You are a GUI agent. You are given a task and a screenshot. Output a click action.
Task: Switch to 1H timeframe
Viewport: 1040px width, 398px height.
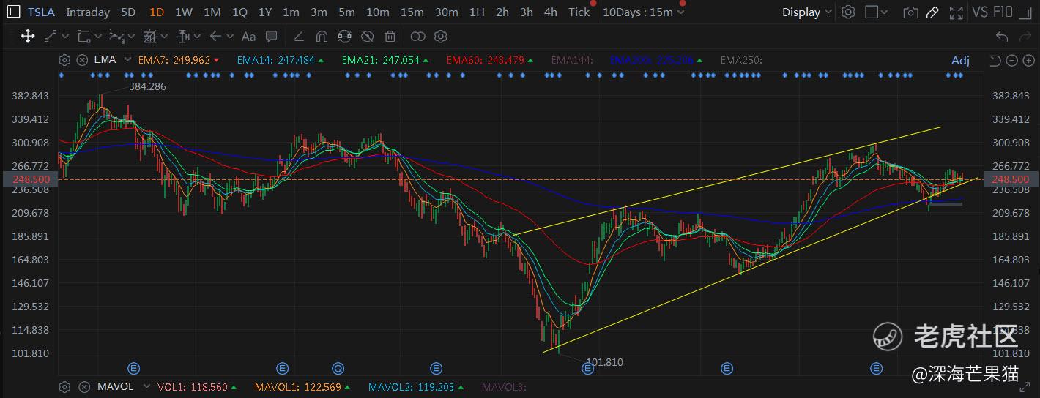(477, 12)
